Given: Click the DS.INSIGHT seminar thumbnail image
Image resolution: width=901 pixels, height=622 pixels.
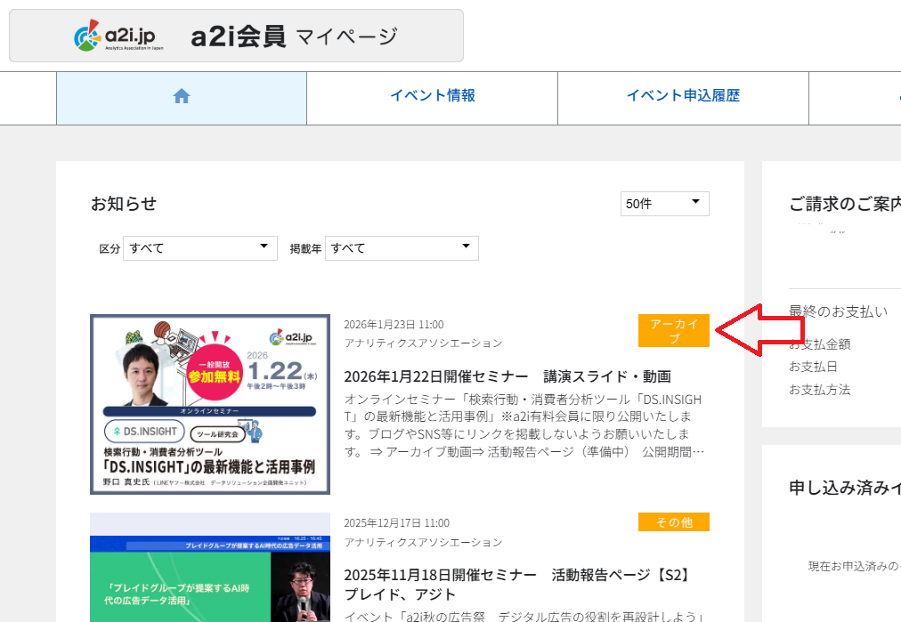Looking at the screenshot, I should pyautogui.click(x=208, y=403).
